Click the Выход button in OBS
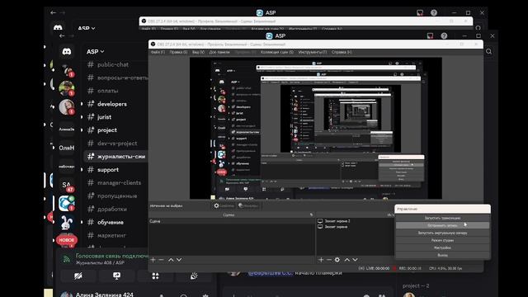528x297 pixels. [x=442, y=255]
